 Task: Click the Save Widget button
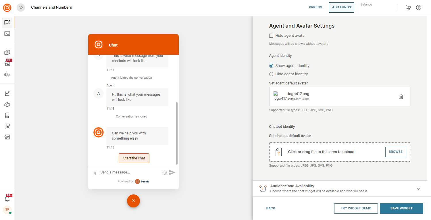[x=401, y=209]
